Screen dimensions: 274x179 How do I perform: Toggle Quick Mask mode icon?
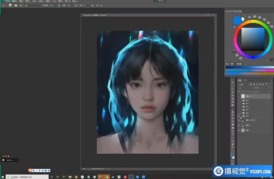(233, 161)
